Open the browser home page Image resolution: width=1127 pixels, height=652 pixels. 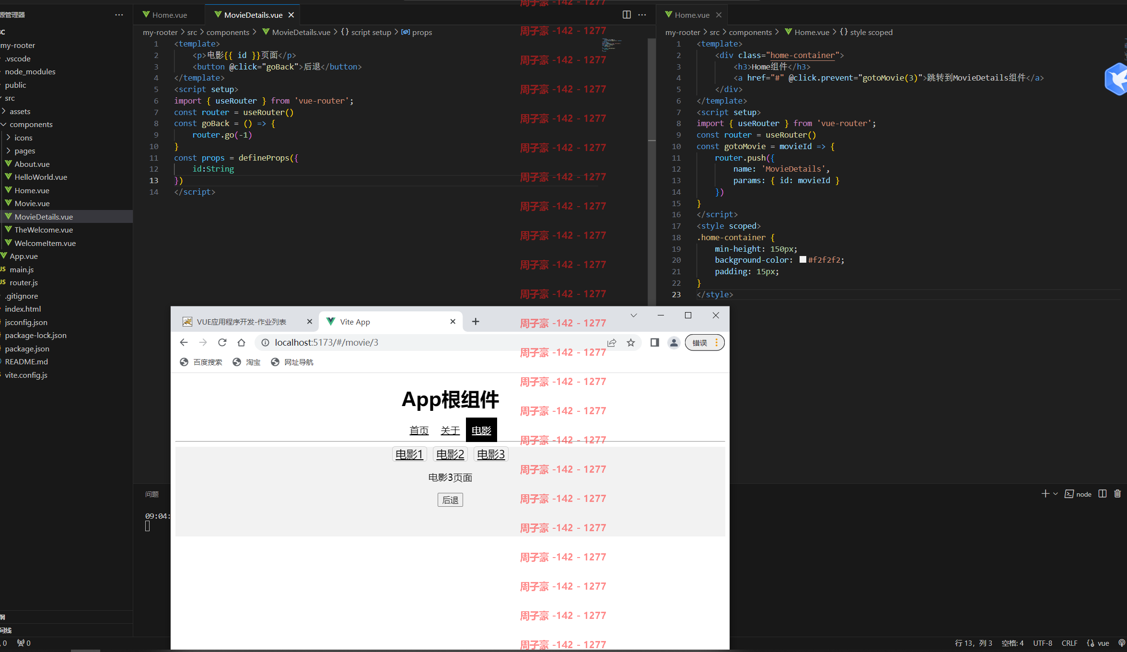click(x=241, y=342)
